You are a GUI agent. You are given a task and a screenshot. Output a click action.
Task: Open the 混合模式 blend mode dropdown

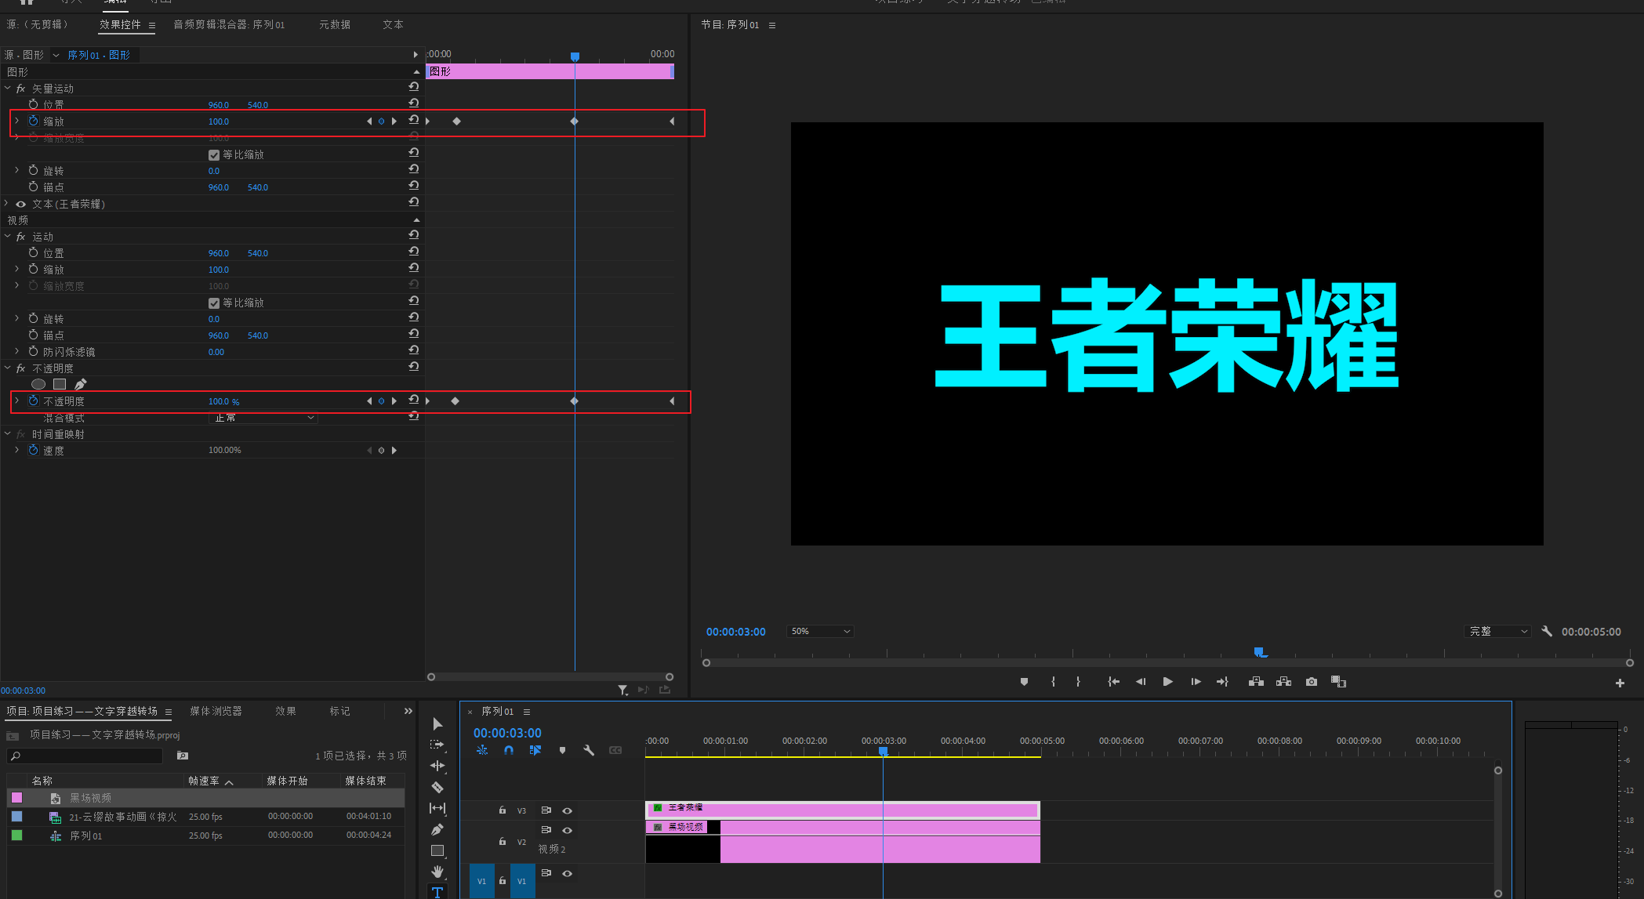(x=263, y=418)
